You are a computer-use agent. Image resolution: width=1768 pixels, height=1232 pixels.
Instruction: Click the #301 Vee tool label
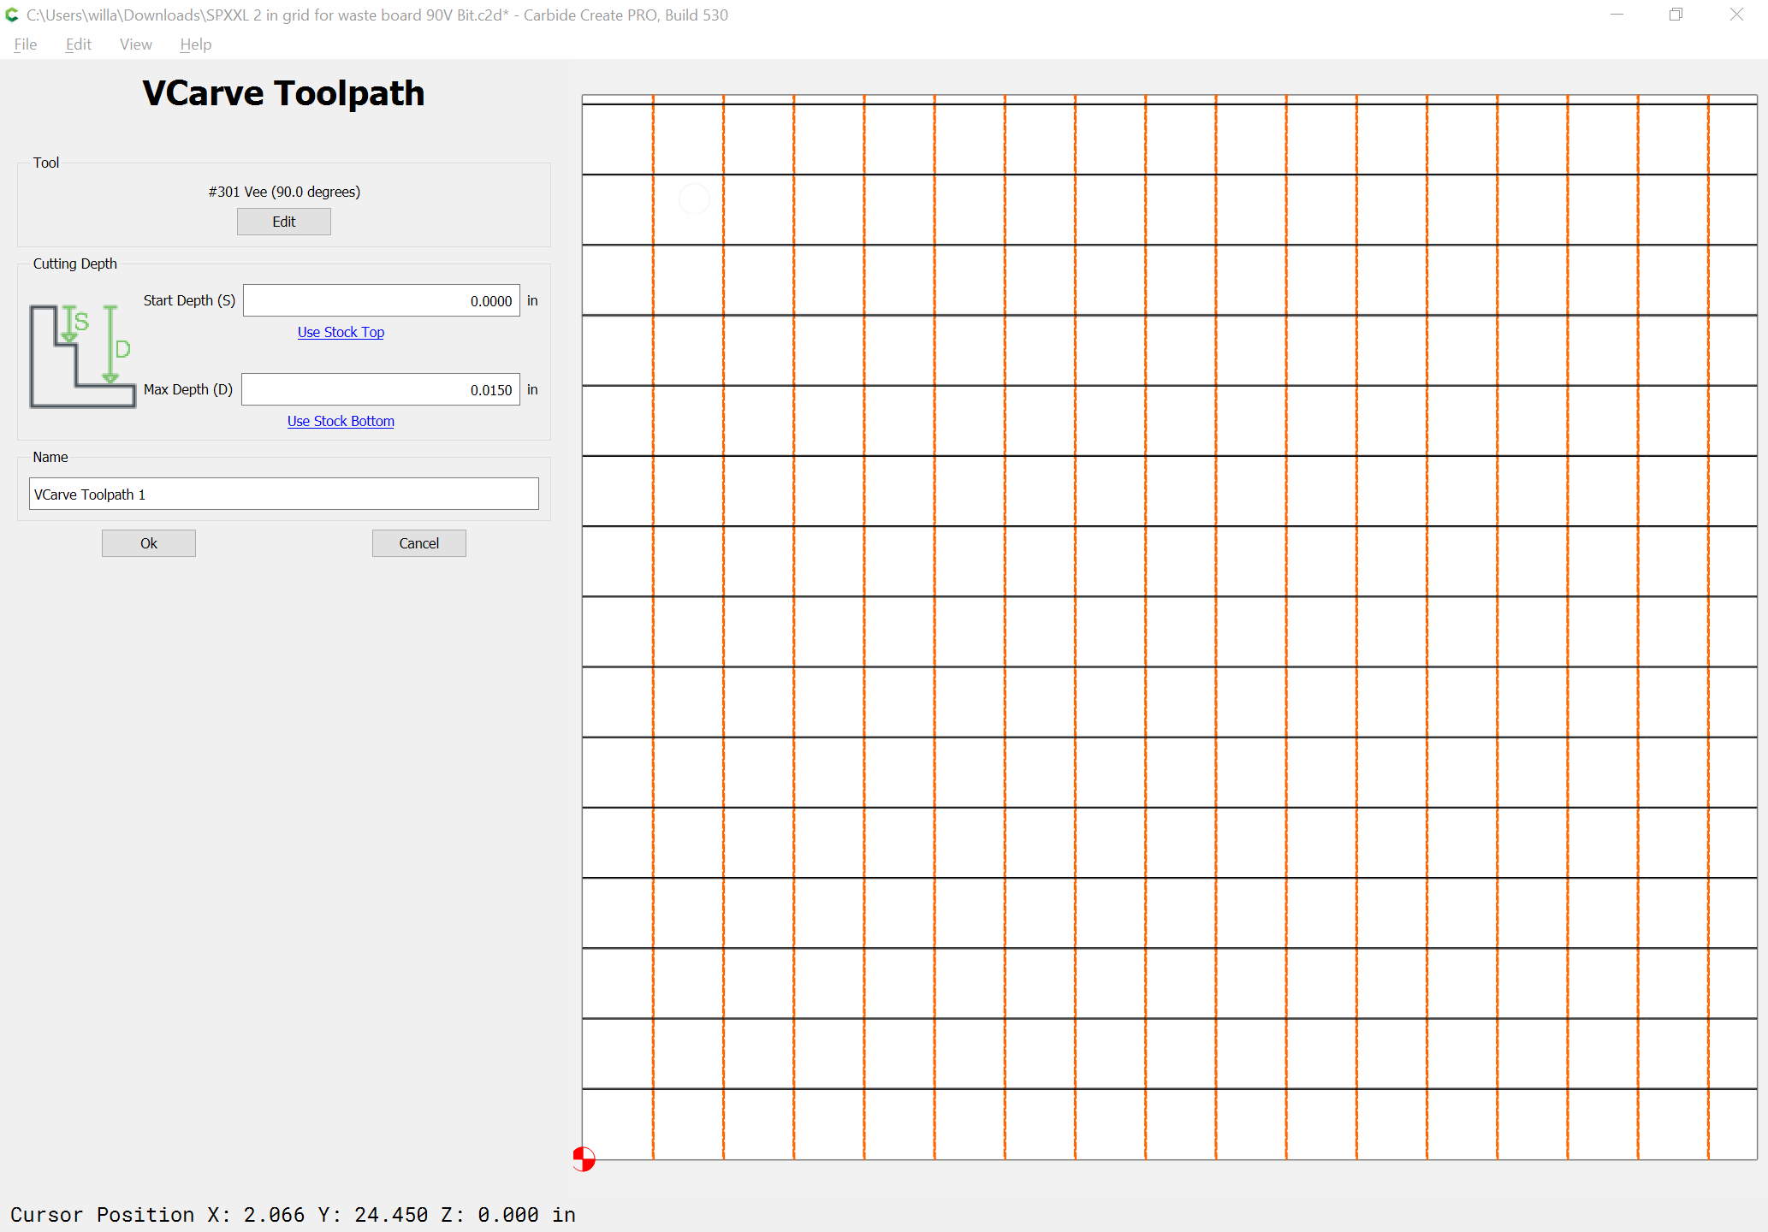tap(284, 192)
